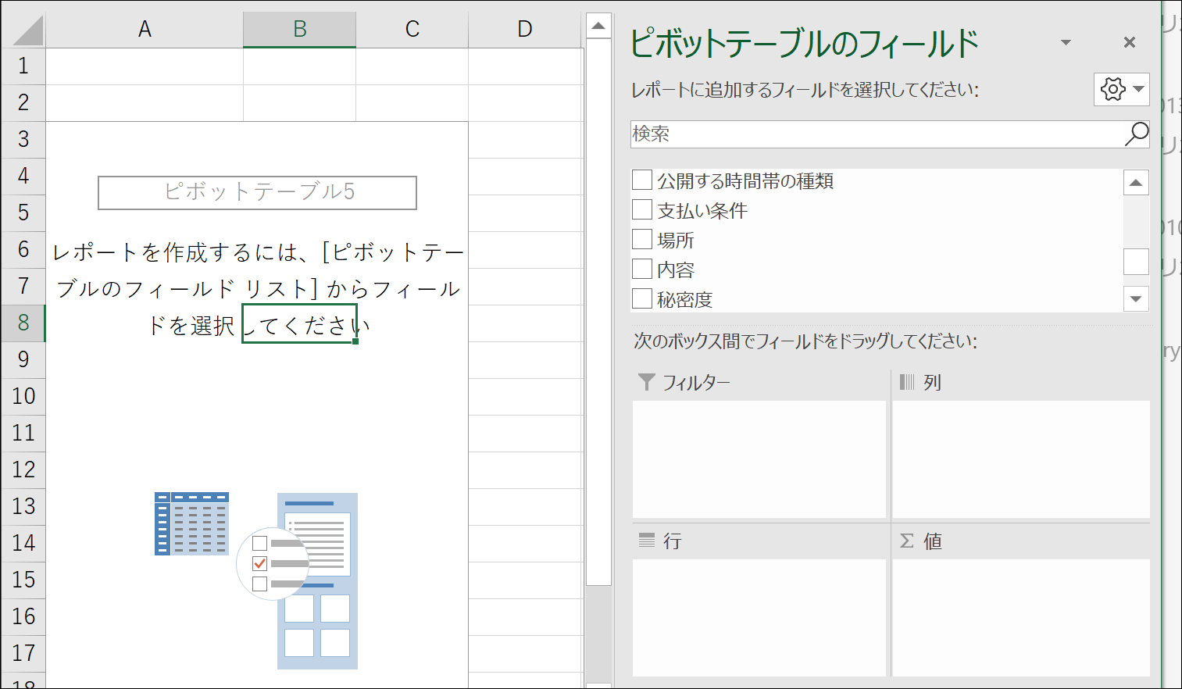Check the 内容 field checkbox
This screenshot has width=1182, height=689.
pos(642,269)
